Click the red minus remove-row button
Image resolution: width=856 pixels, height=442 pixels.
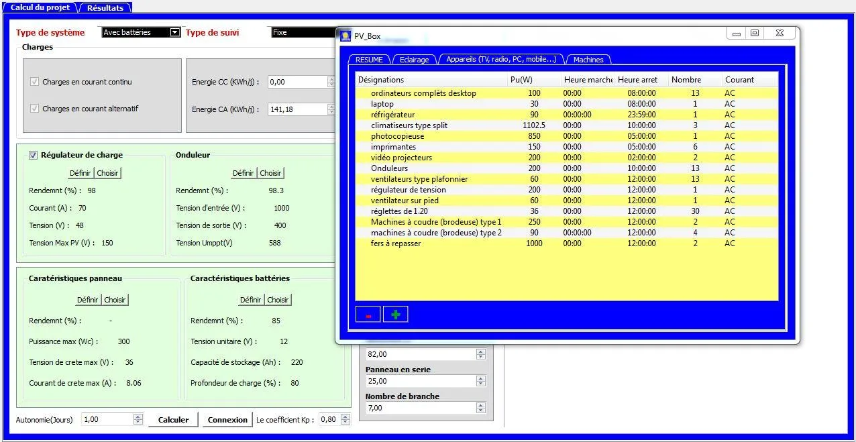(368, 315)
